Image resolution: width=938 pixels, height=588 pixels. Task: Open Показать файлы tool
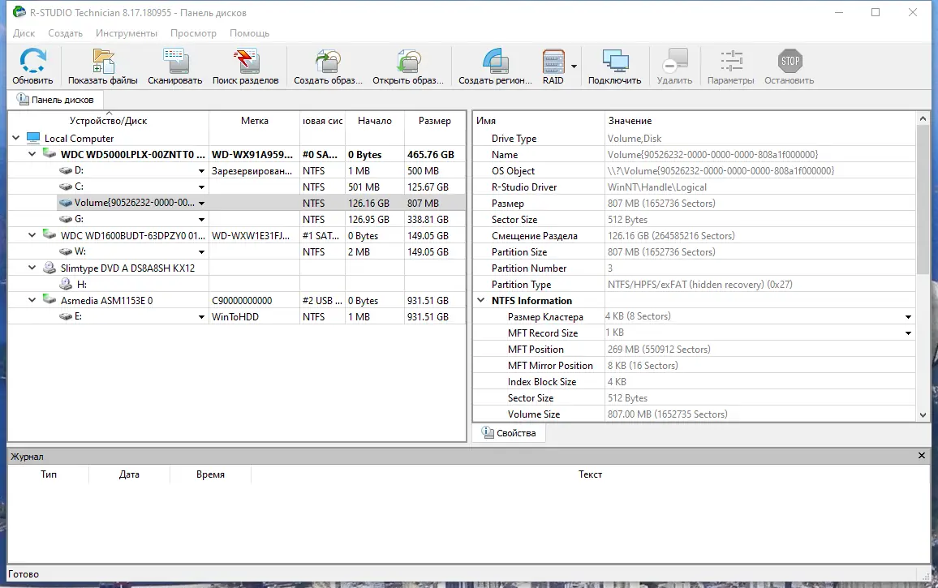point(101,65)
